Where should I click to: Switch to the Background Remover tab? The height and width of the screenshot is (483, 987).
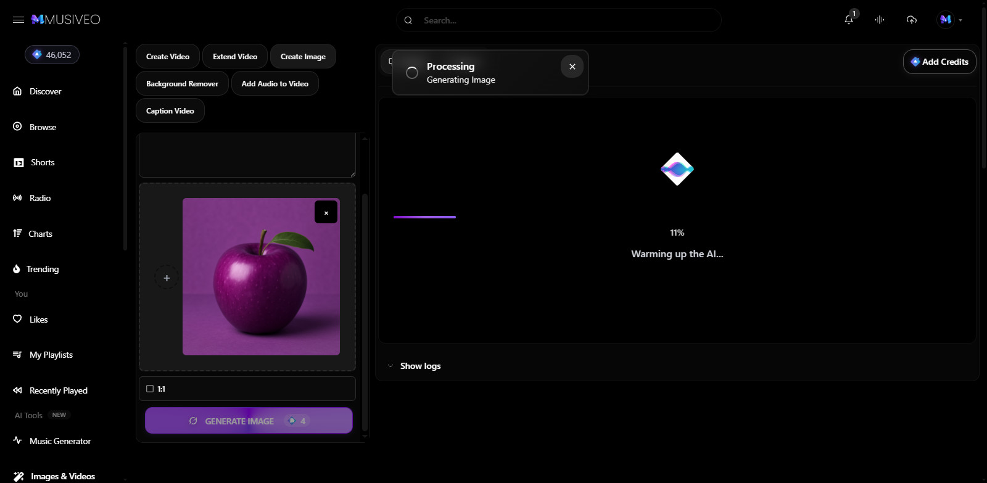[182, 83]
